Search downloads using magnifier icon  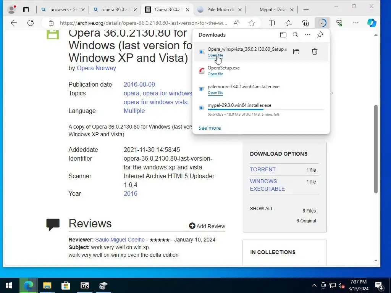point(296,35)
